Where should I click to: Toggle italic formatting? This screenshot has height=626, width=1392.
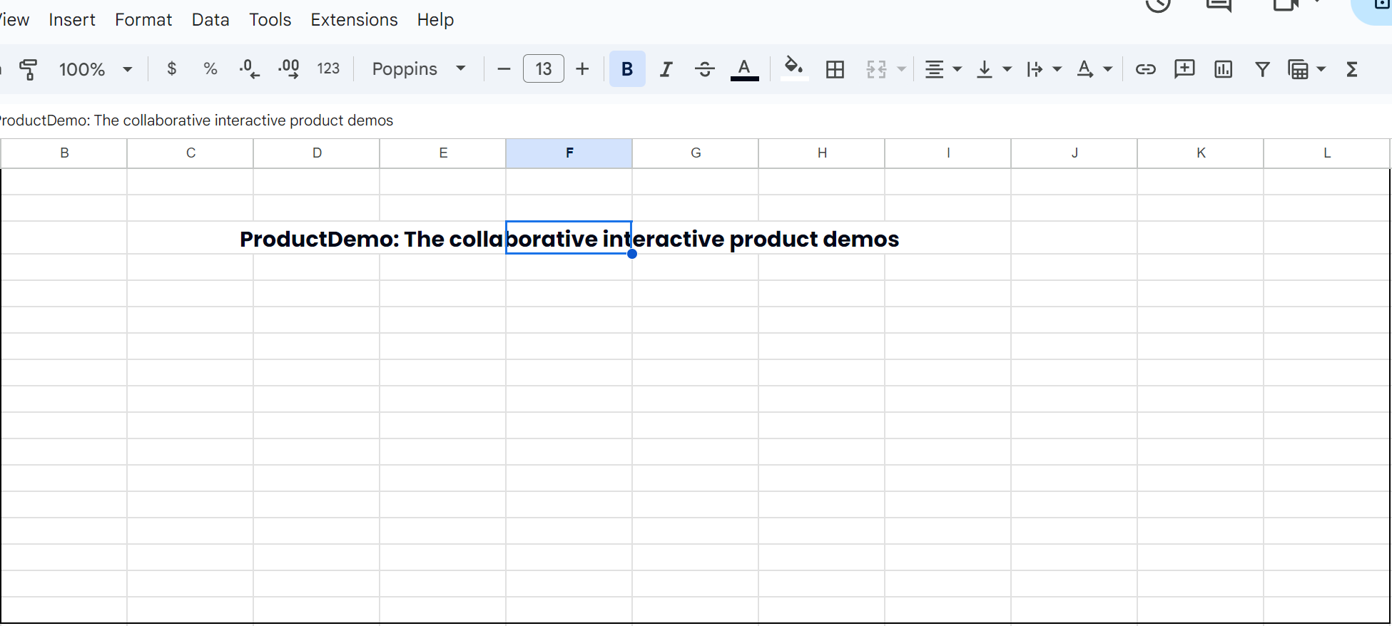coord(666,69)
